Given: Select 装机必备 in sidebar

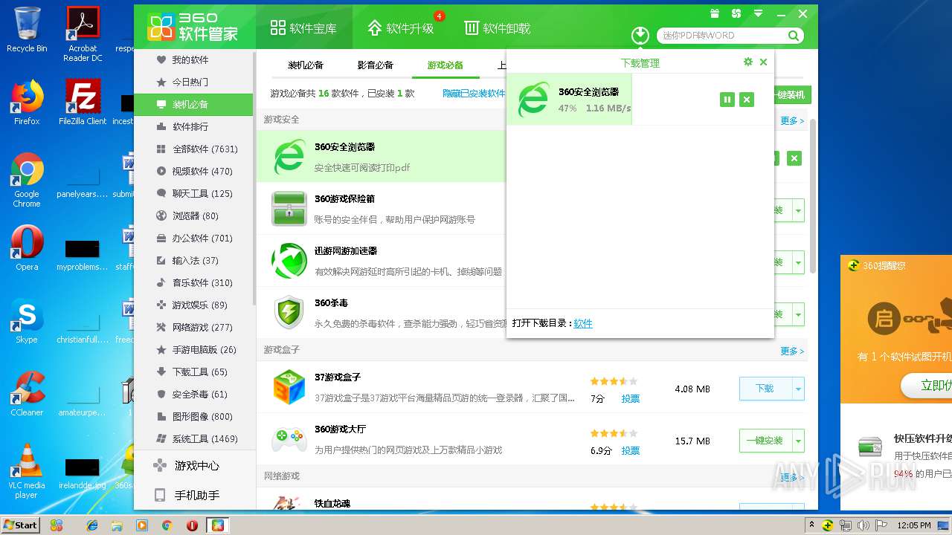Looking at the screenshot, I should pyautogui.click(x=193, y=104).
